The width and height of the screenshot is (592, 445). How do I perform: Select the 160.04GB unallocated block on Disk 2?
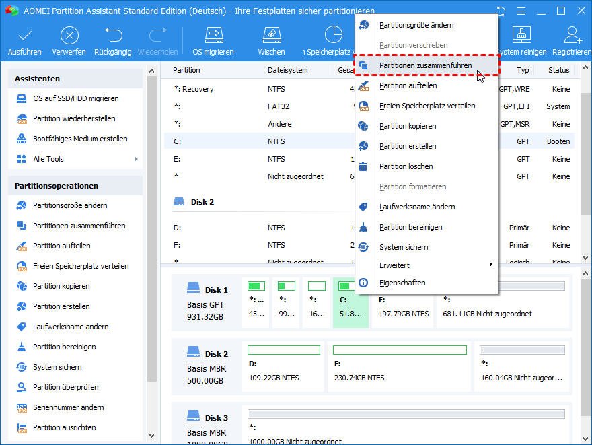pyautogui.click(x=522, y=366)
